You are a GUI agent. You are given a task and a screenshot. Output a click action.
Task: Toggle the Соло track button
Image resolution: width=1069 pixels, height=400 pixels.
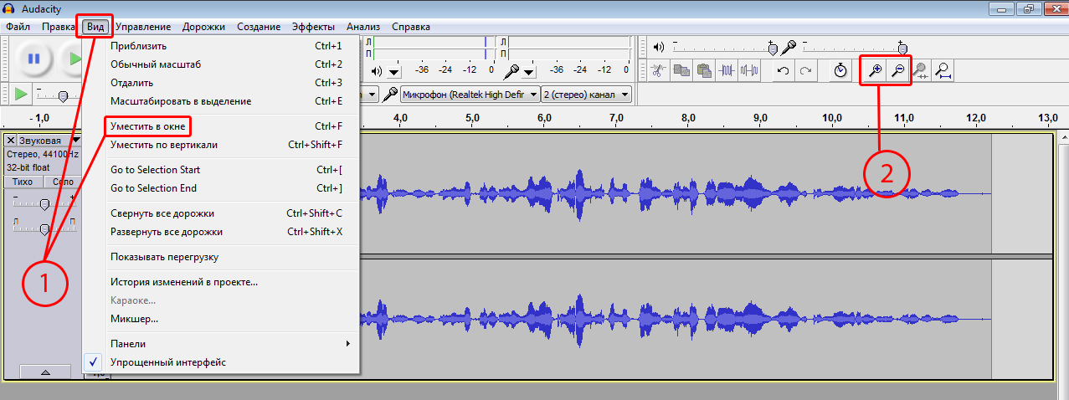[x=63, y=182]
